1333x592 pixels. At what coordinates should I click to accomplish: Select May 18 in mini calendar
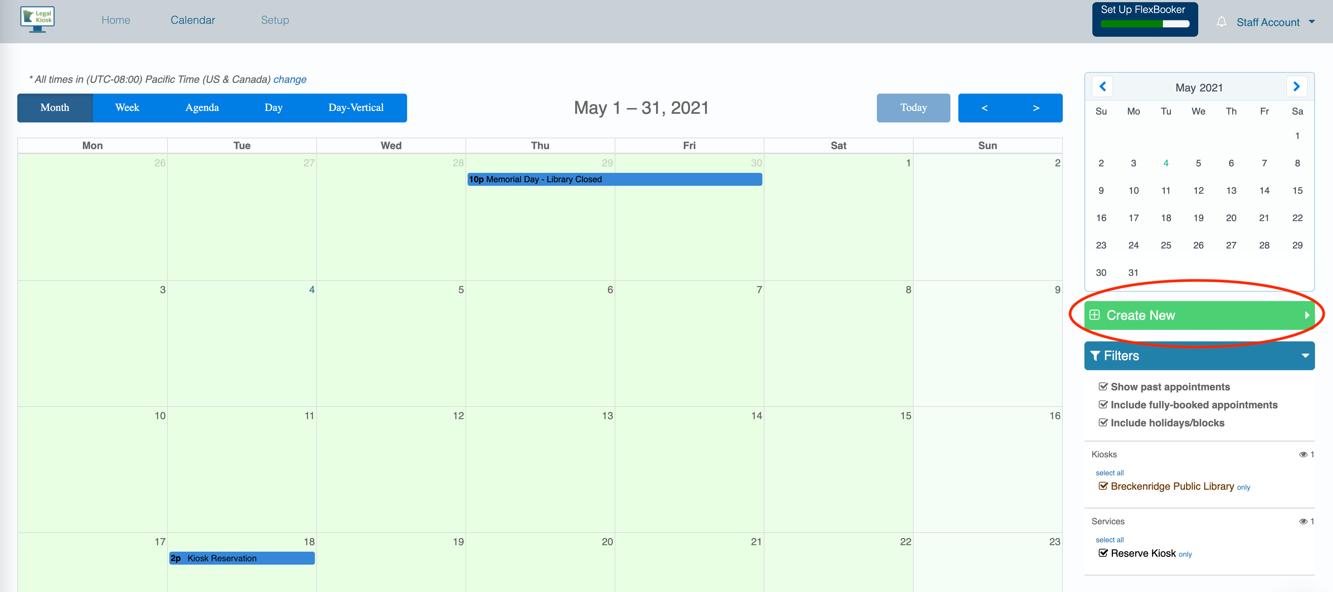tap(1165, 218)
